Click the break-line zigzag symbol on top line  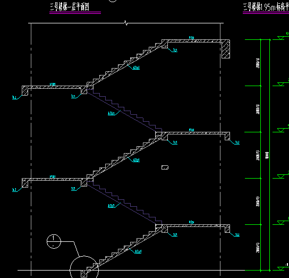point(126,23)
